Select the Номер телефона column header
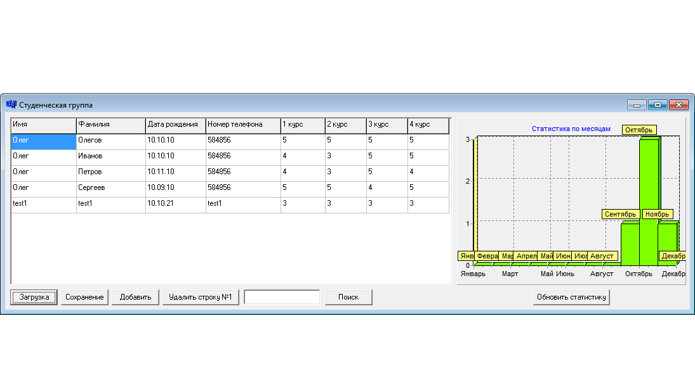Screen dimensions: 695x380 (x=243, y=125)
